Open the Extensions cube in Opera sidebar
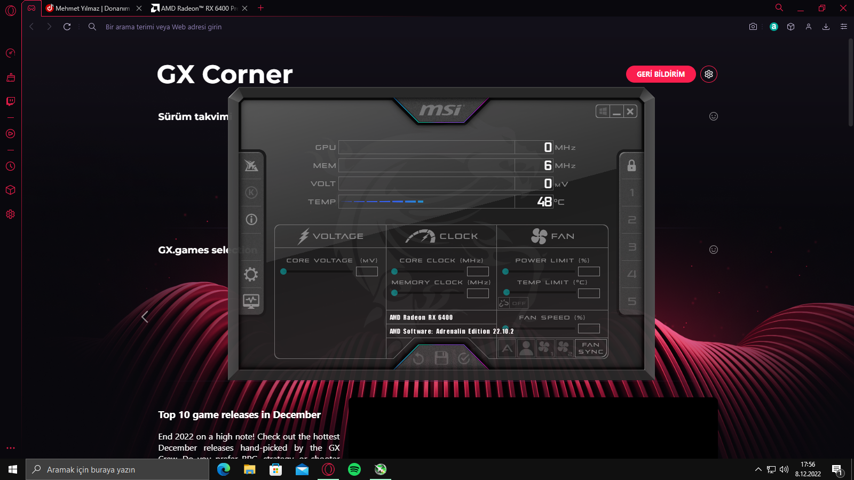This screenshot has height=480, width=854. [11, 190]
